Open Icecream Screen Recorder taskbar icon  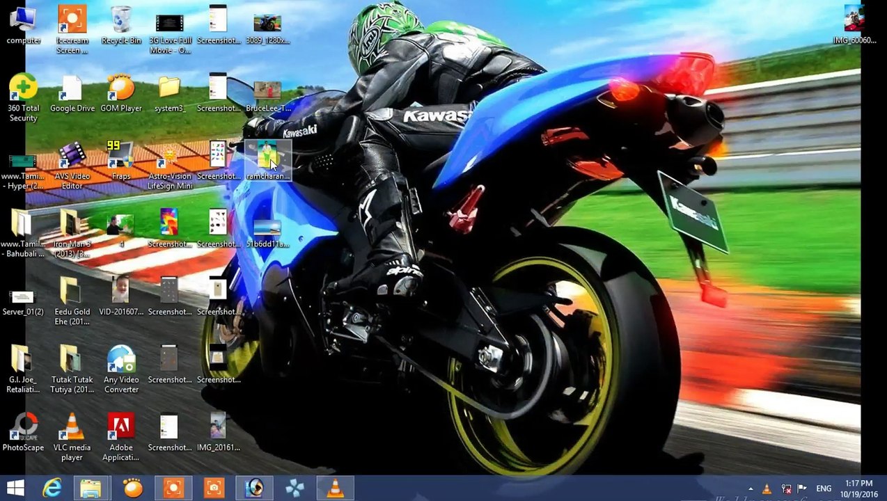coord(173,488)
